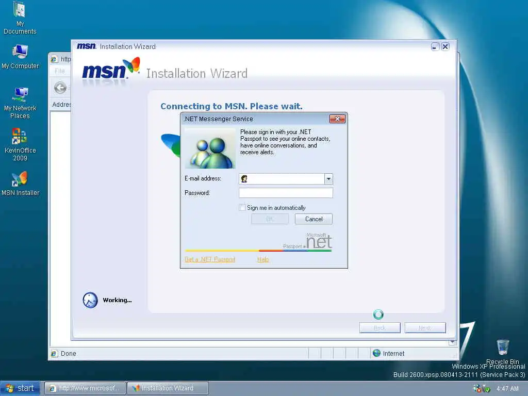Viewport: 528px width, 396px height.
Task: Launch MSN Installer desktop shortcut
Action: click(20, 184)
